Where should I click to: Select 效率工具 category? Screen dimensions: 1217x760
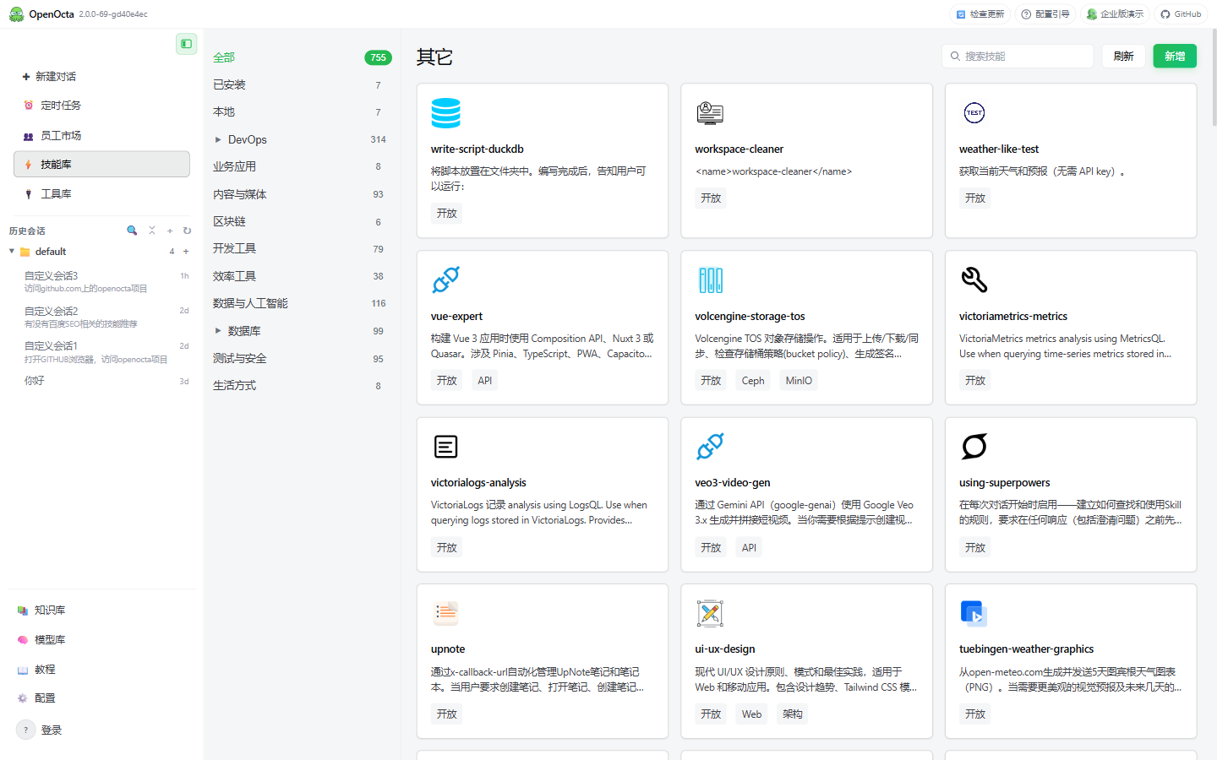coord(302,276)
